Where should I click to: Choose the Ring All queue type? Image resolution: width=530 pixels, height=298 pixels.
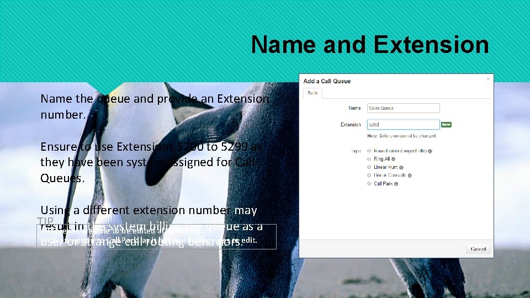[369, 159]
